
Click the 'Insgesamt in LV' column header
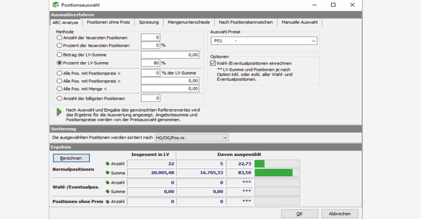[x=150, y=154]
